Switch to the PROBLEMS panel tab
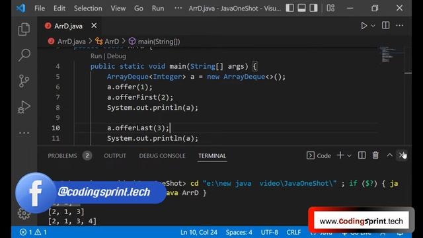The width and height of the screenshot is (423, 238). [x=62, y=156]
